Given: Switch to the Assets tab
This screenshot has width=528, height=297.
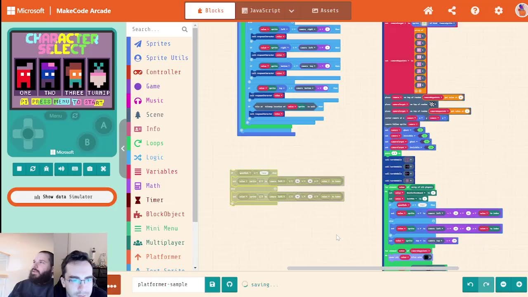Looking at the screenshot, I should [325, 11].
